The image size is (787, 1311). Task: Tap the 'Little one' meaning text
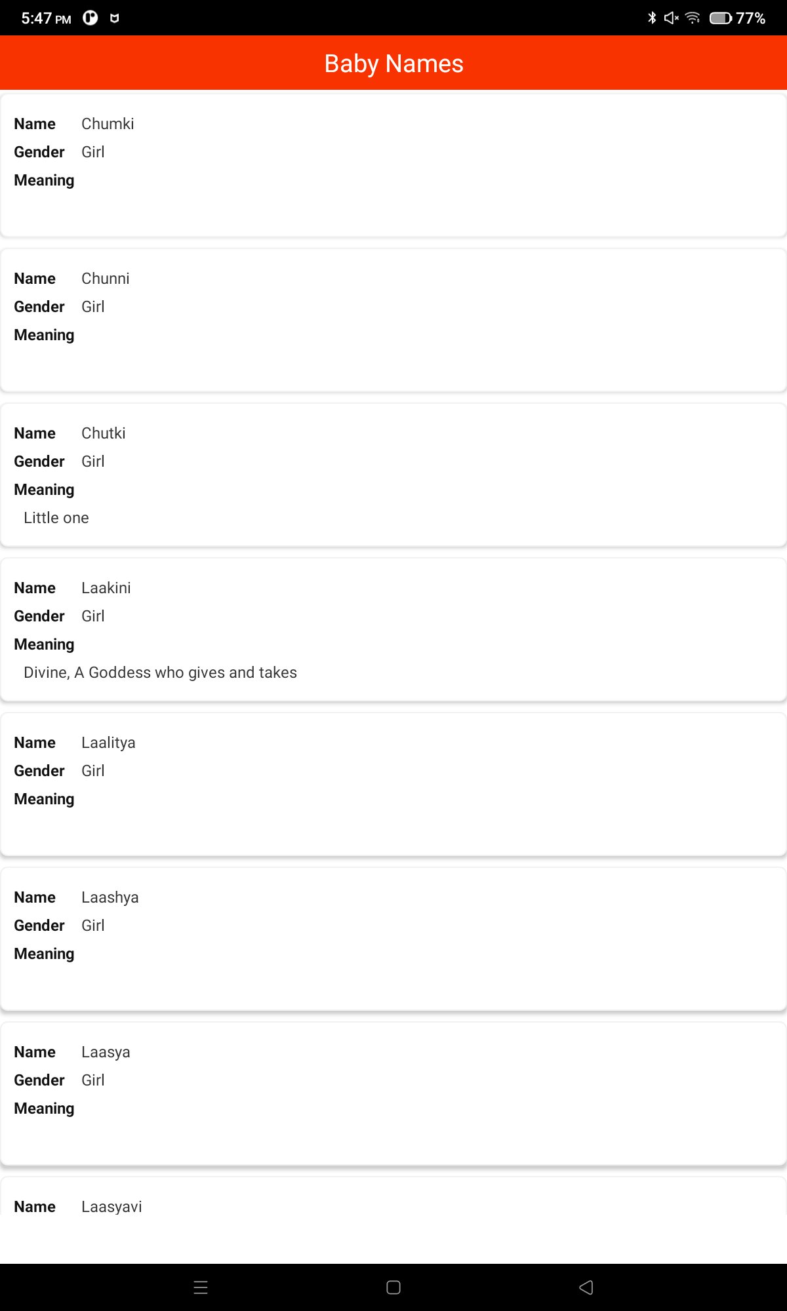[x=56, y=518]
